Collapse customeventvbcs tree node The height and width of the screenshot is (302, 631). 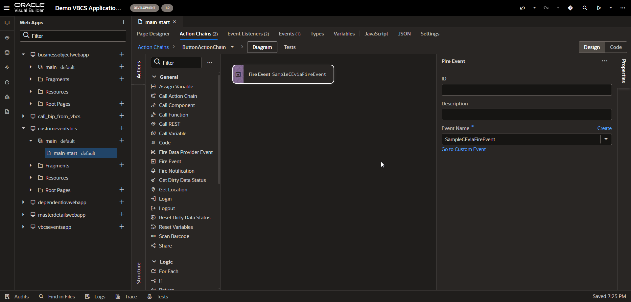click(23, 128)
